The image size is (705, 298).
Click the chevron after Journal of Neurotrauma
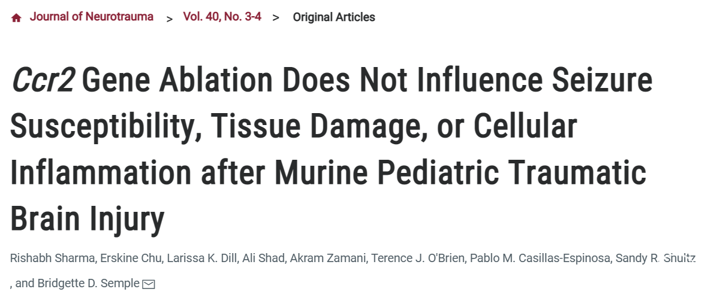170,18
